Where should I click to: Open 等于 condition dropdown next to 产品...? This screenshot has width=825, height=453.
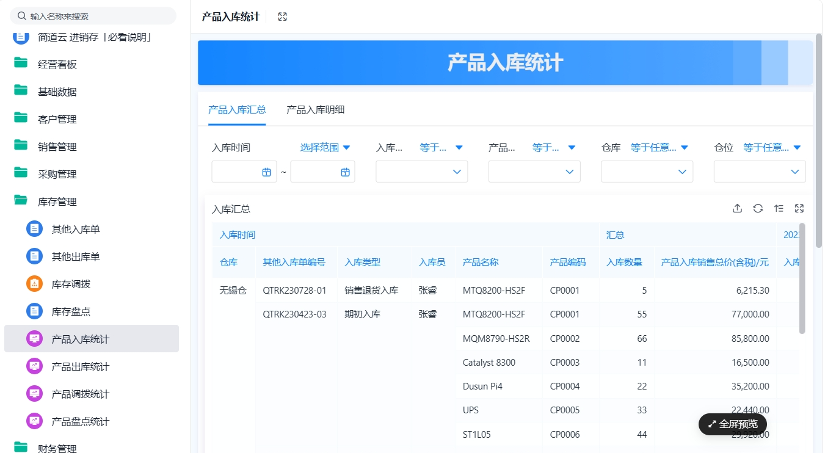pyautogui.click(x=554, y=147)
